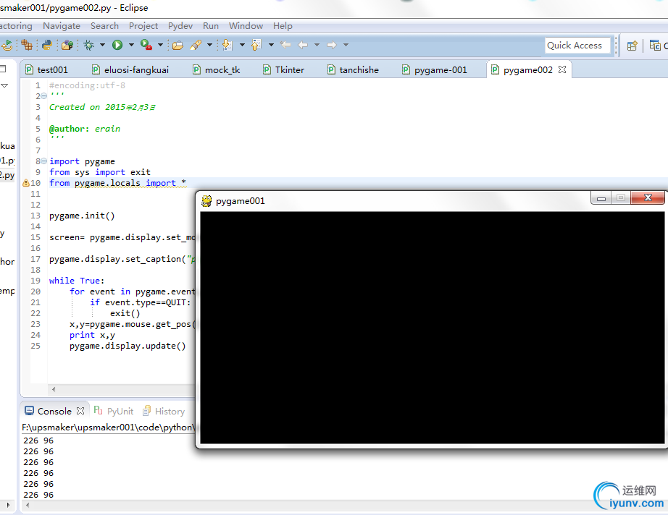
Task: Click the warning marker on line 10
Action: point(25,183)
